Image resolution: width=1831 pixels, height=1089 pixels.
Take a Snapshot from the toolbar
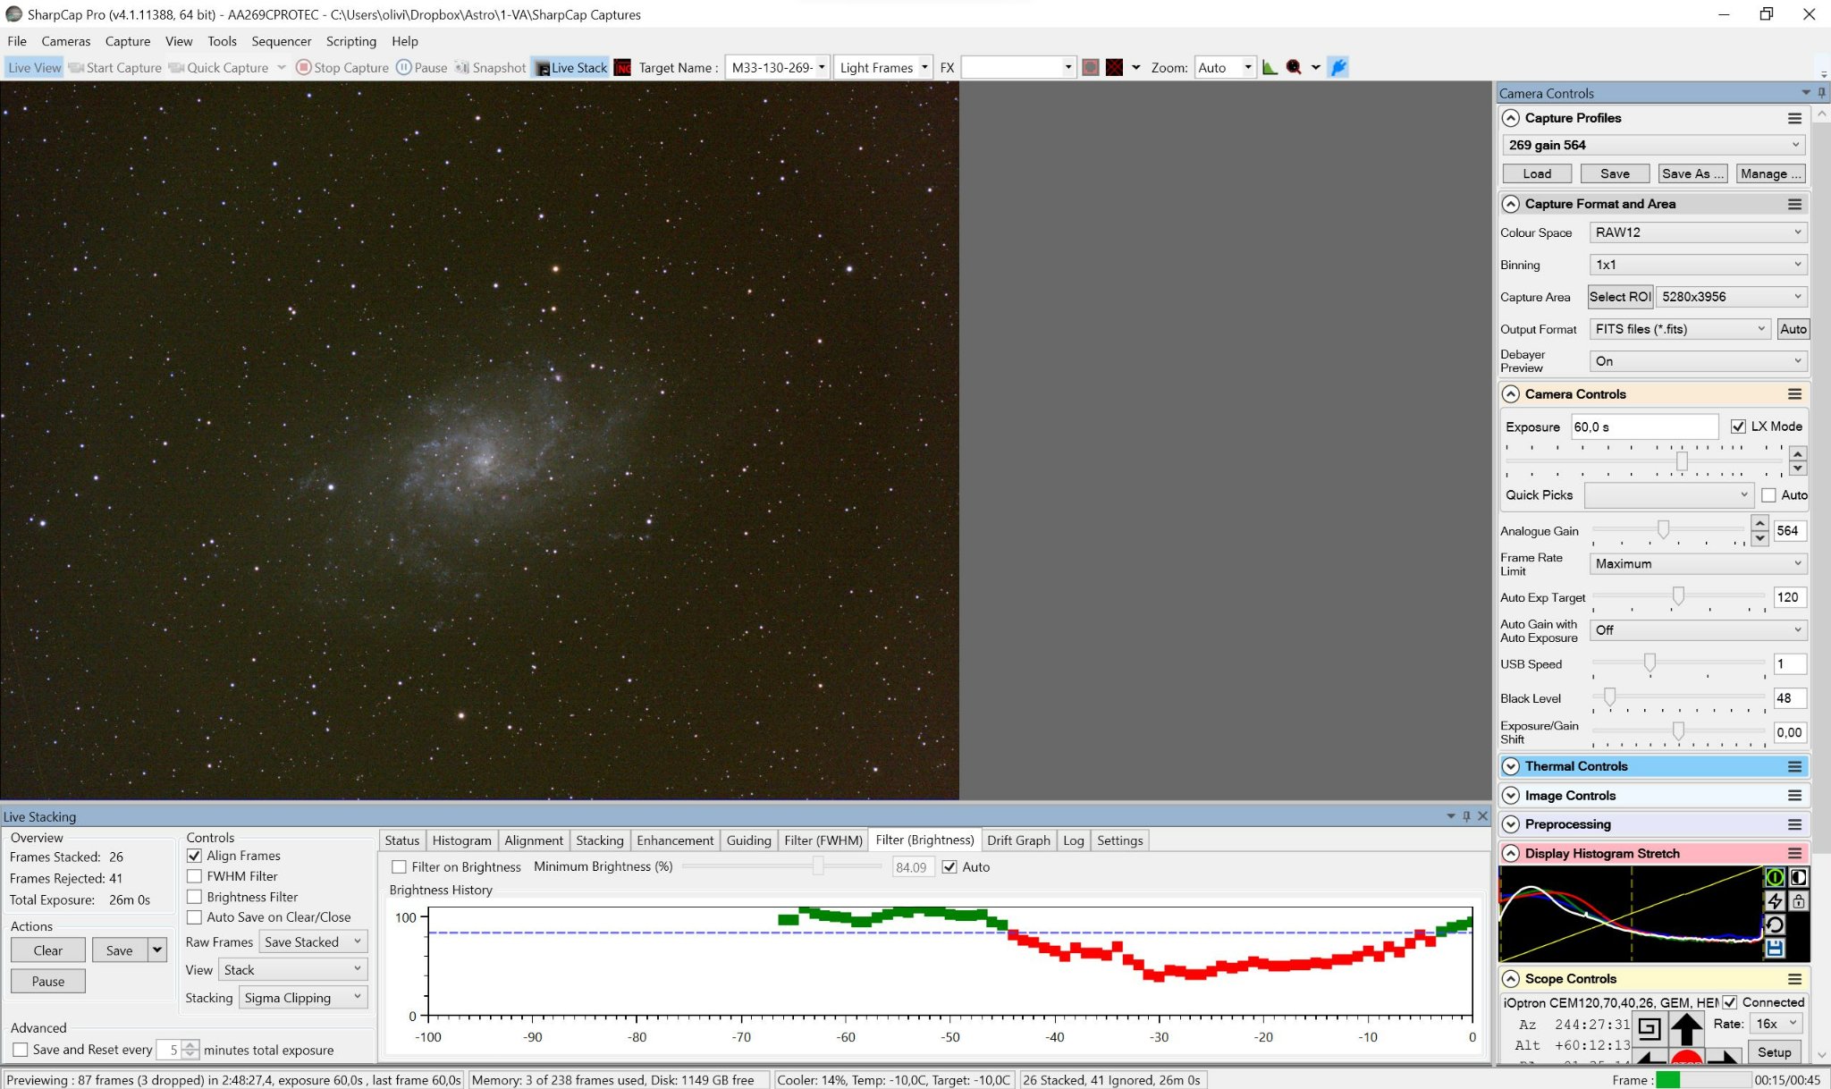491,67
